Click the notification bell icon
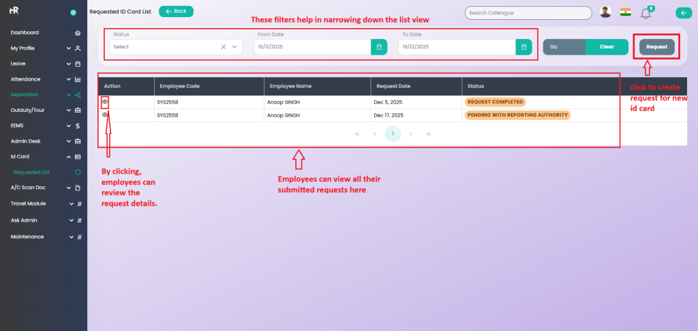The height and width of the screenshot is (331, 698). coord(646,13)
